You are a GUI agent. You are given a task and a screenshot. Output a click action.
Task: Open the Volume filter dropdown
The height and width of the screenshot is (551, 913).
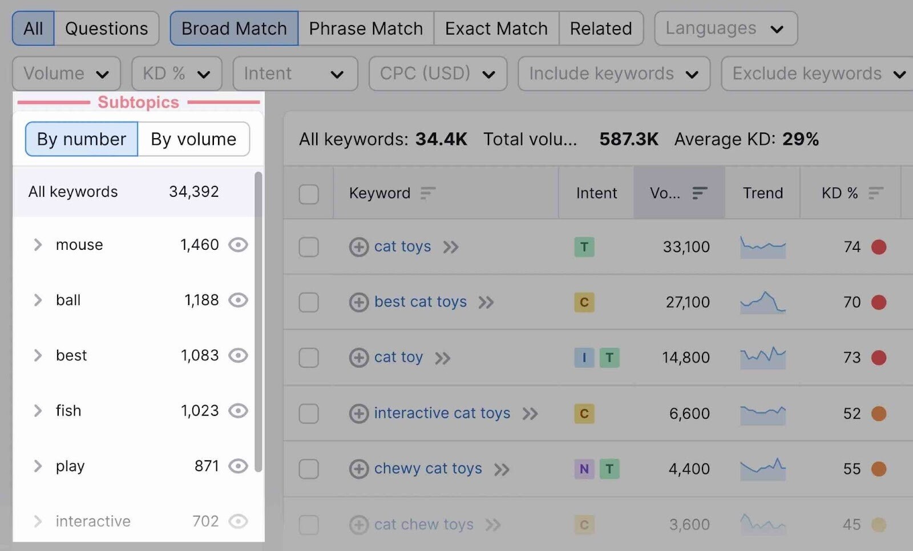(x=66, y=74)
